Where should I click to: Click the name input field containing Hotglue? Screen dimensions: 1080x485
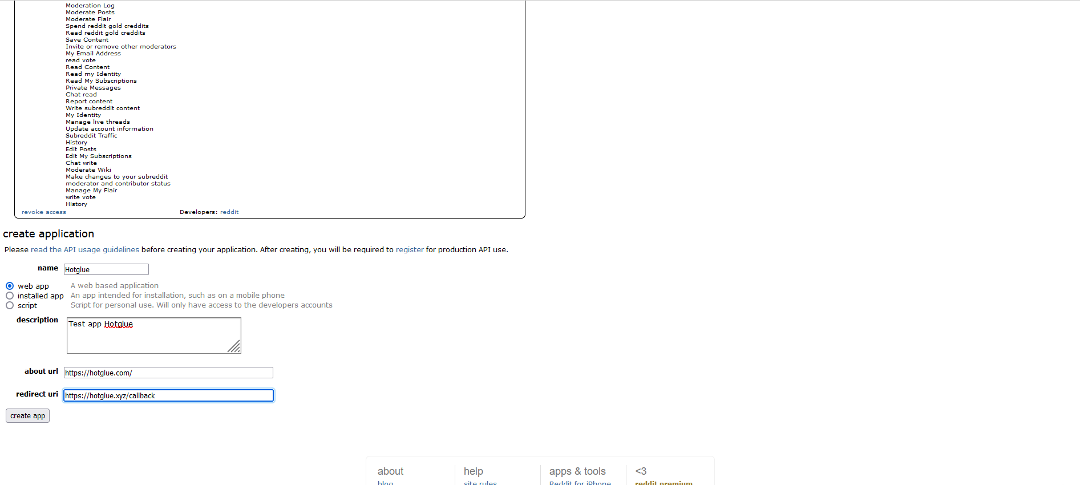[106, 269]
